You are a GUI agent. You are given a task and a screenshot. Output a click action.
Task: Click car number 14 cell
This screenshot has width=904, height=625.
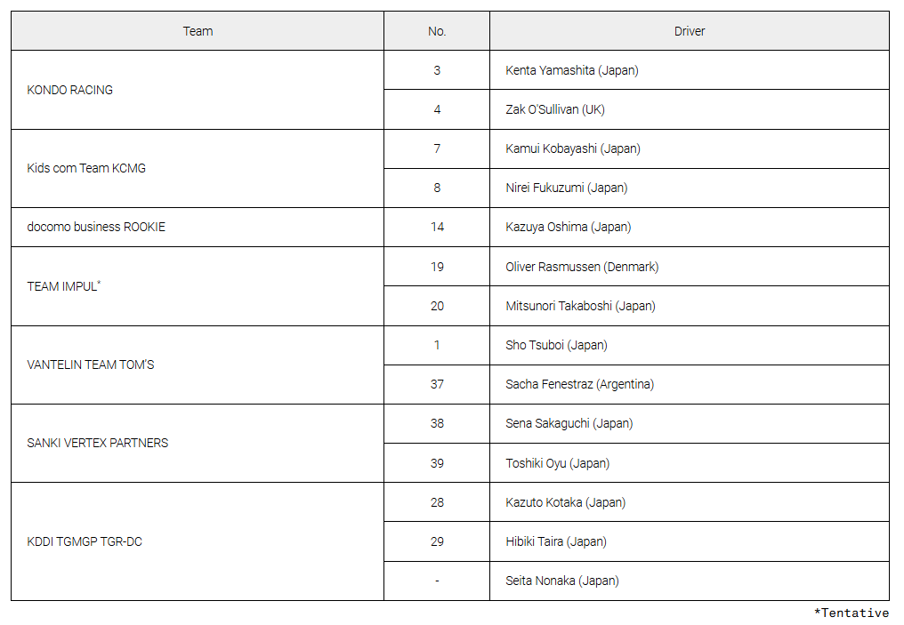(x=437, y=227)
